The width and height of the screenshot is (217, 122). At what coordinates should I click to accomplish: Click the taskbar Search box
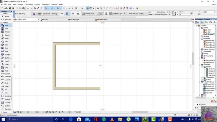tap(30, 119)
